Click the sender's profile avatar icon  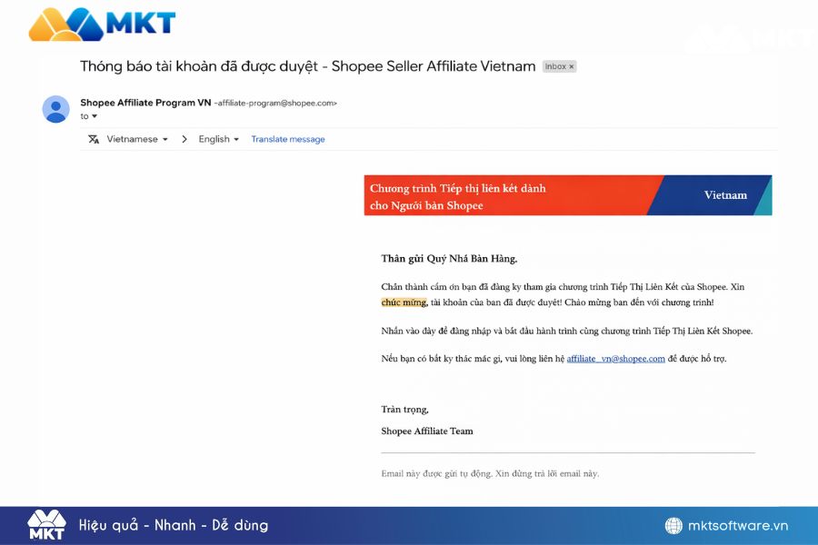point(56,109)
